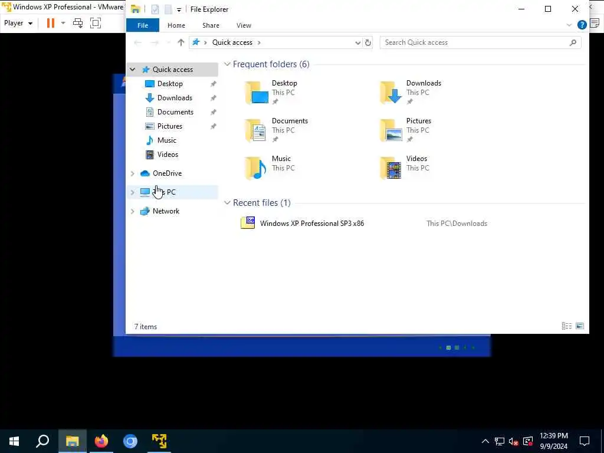Select Downloads in the navigation pane

pyautogui.click(x=175, y=98)
